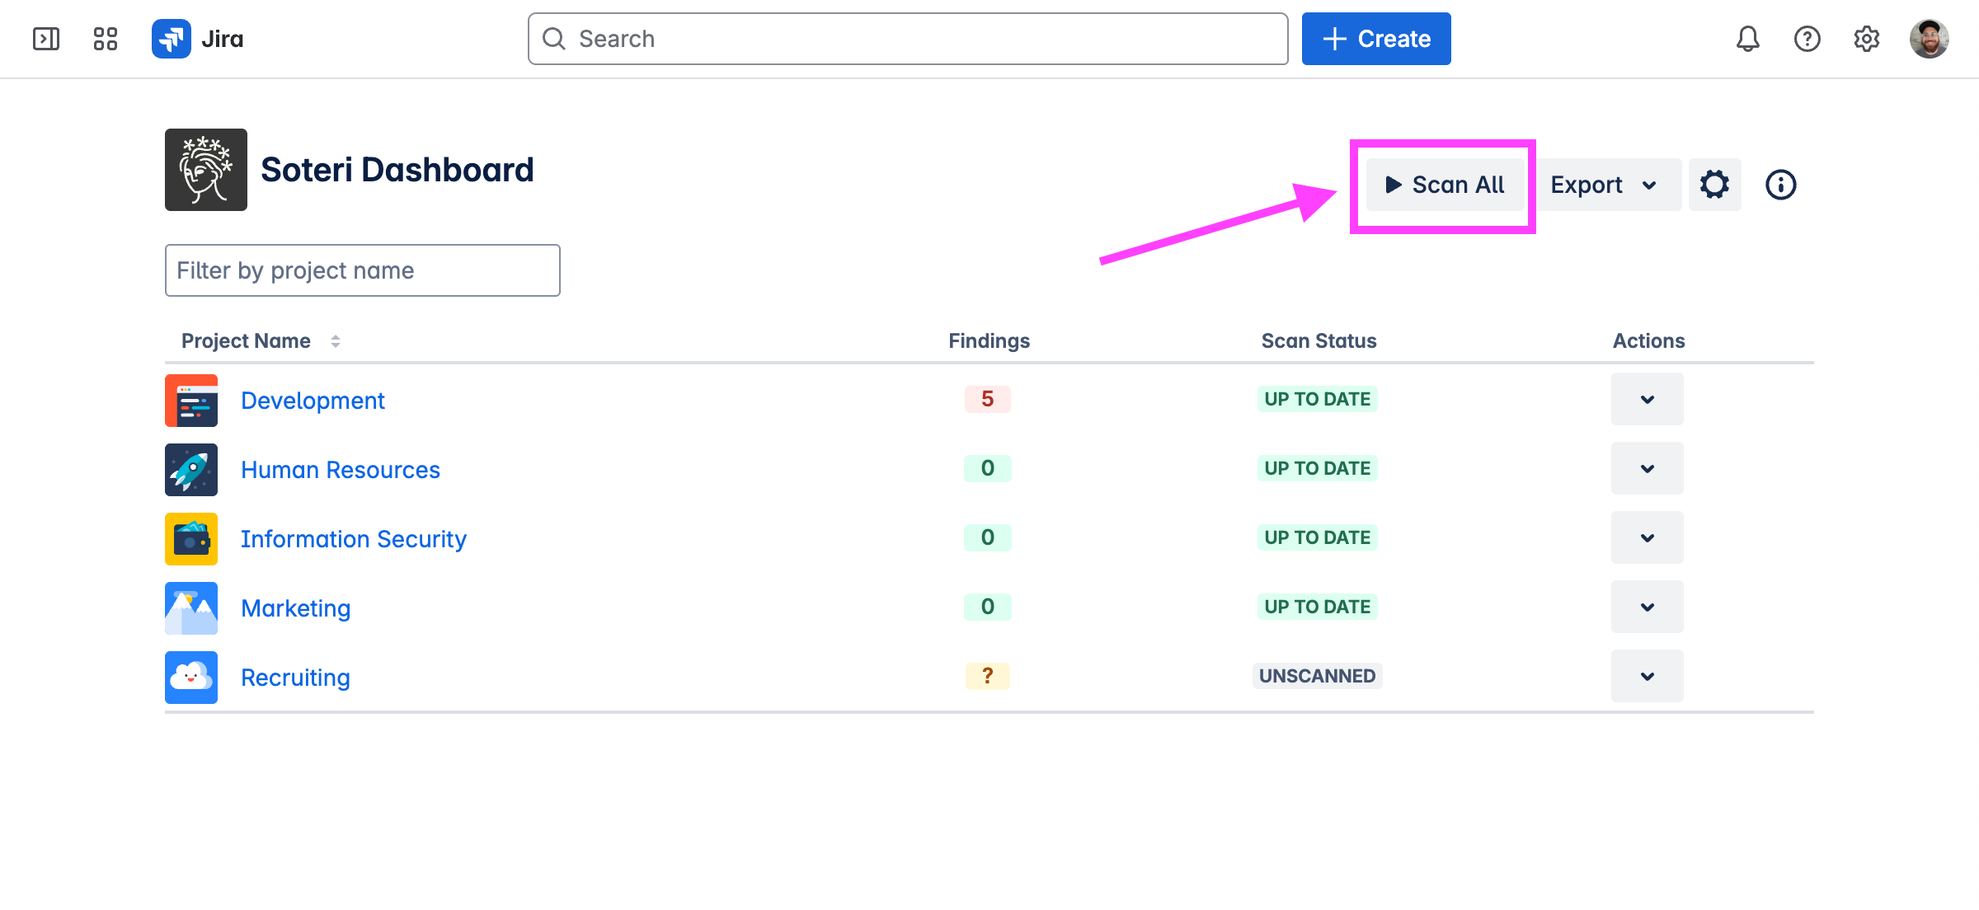
Task: Open the user profile avatar
Action: (1929, 39)
